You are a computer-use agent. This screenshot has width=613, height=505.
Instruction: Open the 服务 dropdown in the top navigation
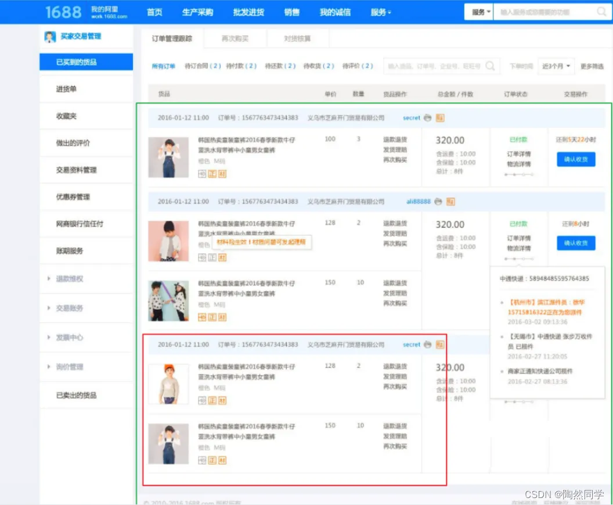point(380,12)
